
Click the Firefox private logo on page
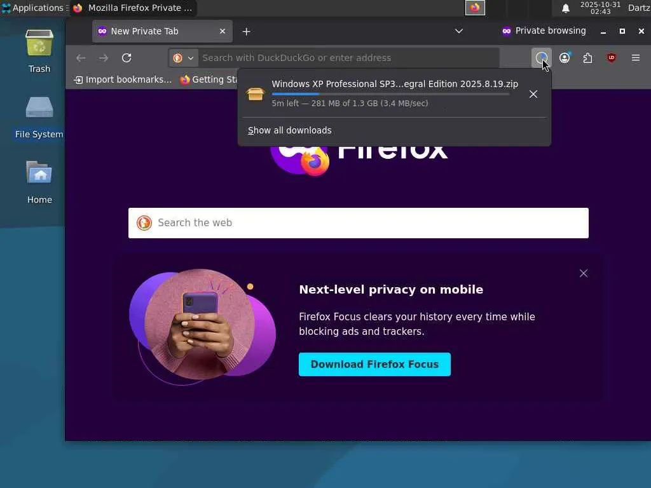coord(300,159)
